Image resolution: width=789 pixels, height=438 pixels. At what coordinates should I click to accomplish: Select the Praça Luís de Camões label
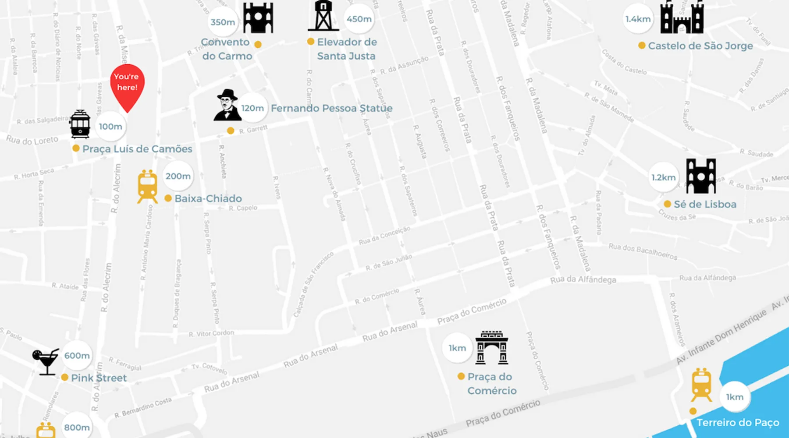coord(137,149)
